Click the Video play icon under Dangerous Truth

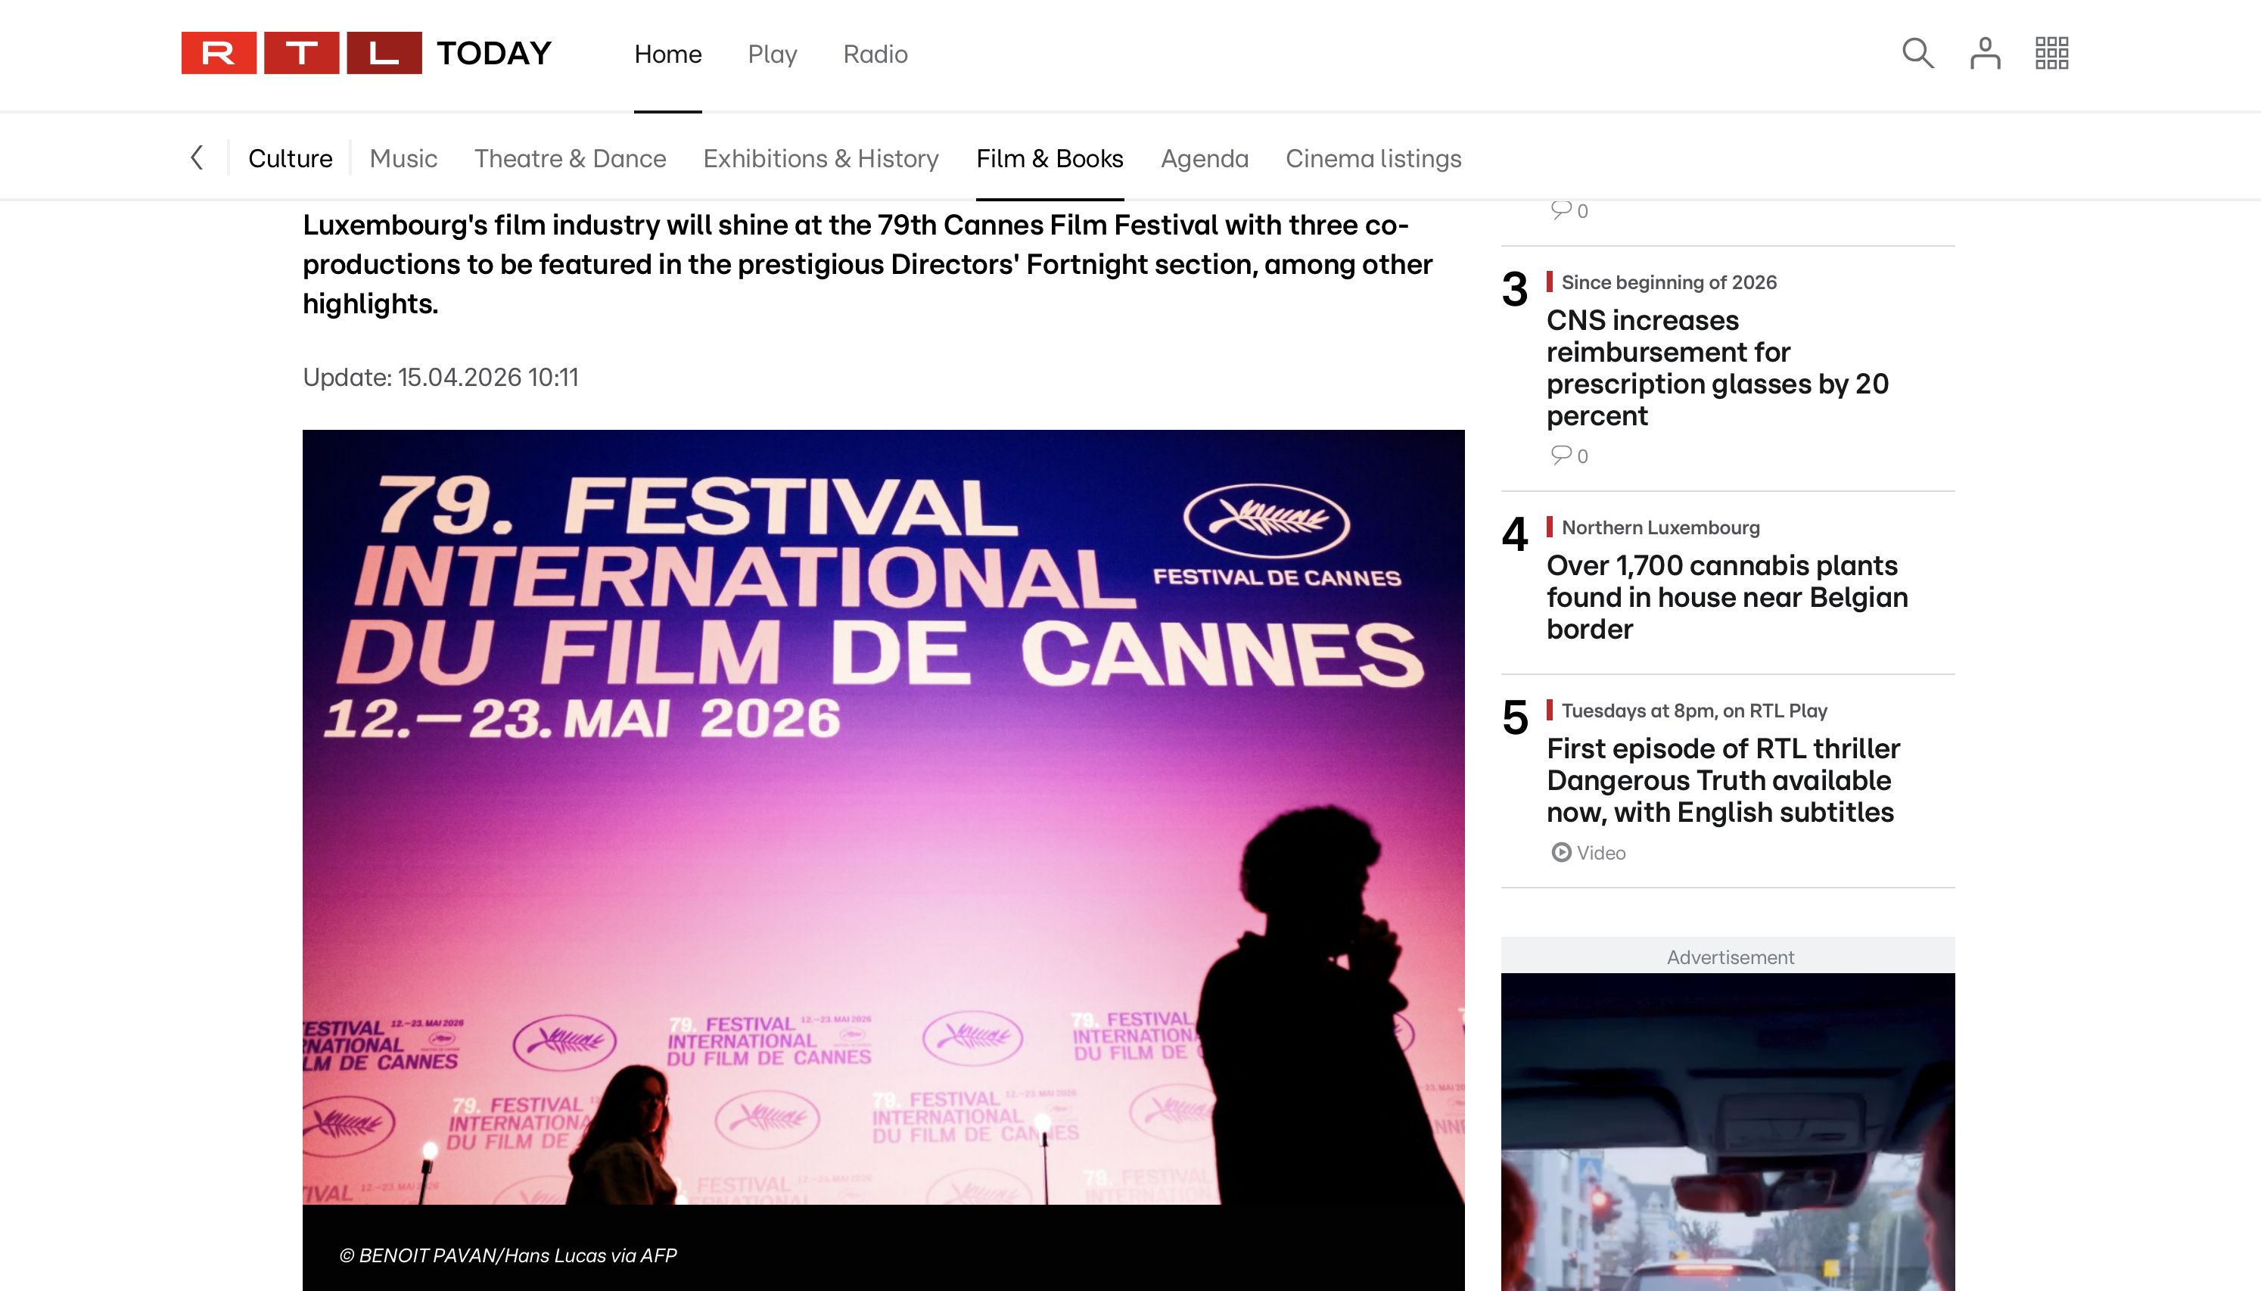(x=1561, y=852)
